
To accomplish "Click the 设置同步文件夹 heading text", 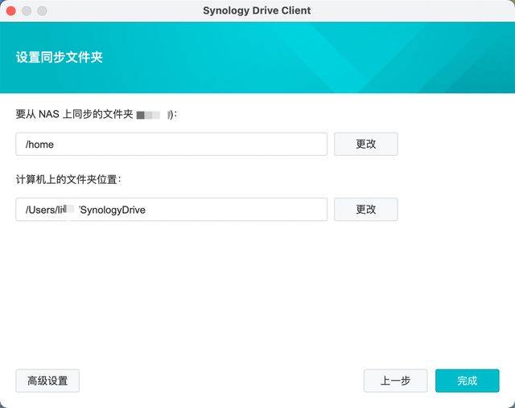I will (x=59, y=57).
